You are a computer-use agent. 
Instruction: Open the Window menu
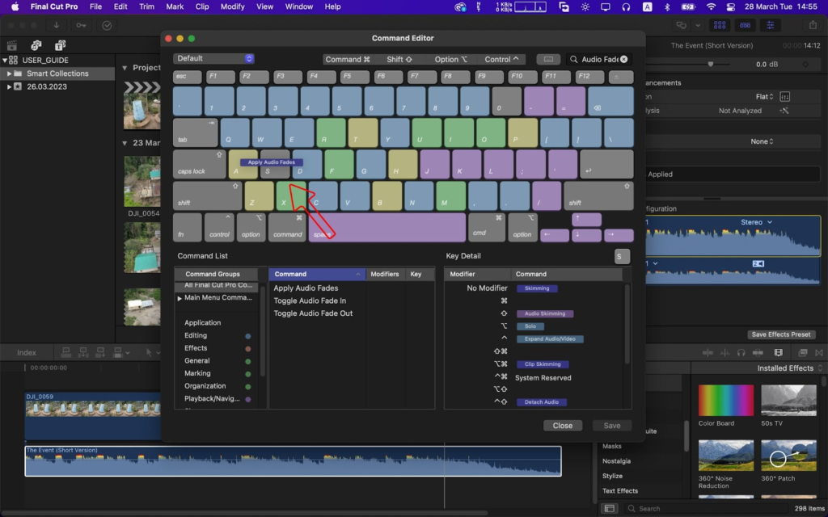(x=299, y=6)
